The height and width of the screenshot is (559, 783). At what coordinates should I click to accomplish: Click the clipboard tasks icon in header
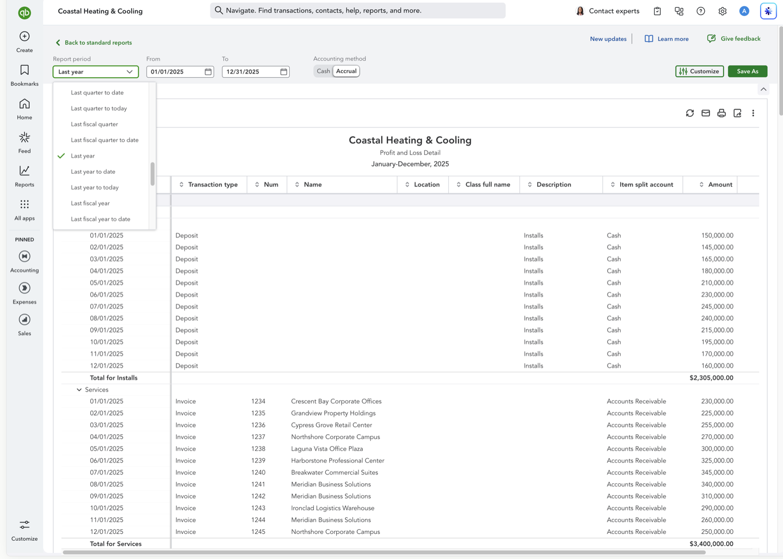pyautogui.click(x=657, y=11)
